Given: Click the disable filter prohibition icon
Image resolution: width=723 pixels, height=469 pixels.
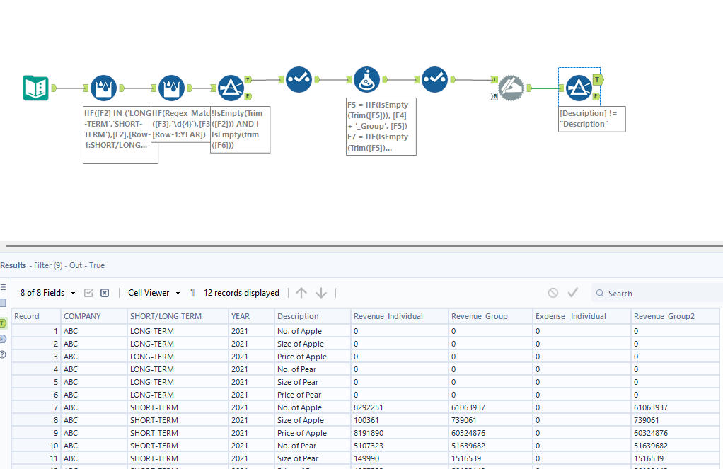Looking at the screenshot, I should coord(553,292).
